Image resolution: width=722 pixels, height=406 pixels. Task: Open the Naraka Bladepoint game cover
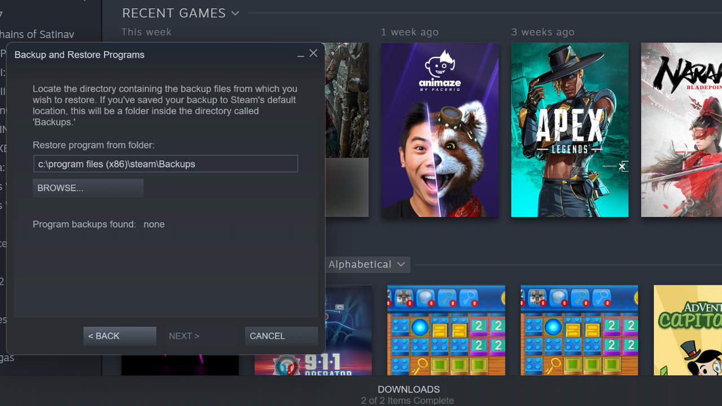681,130
